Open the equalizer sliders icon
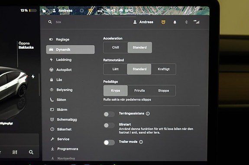This screenshot has height=165, width=249. (x=15, y=152)
